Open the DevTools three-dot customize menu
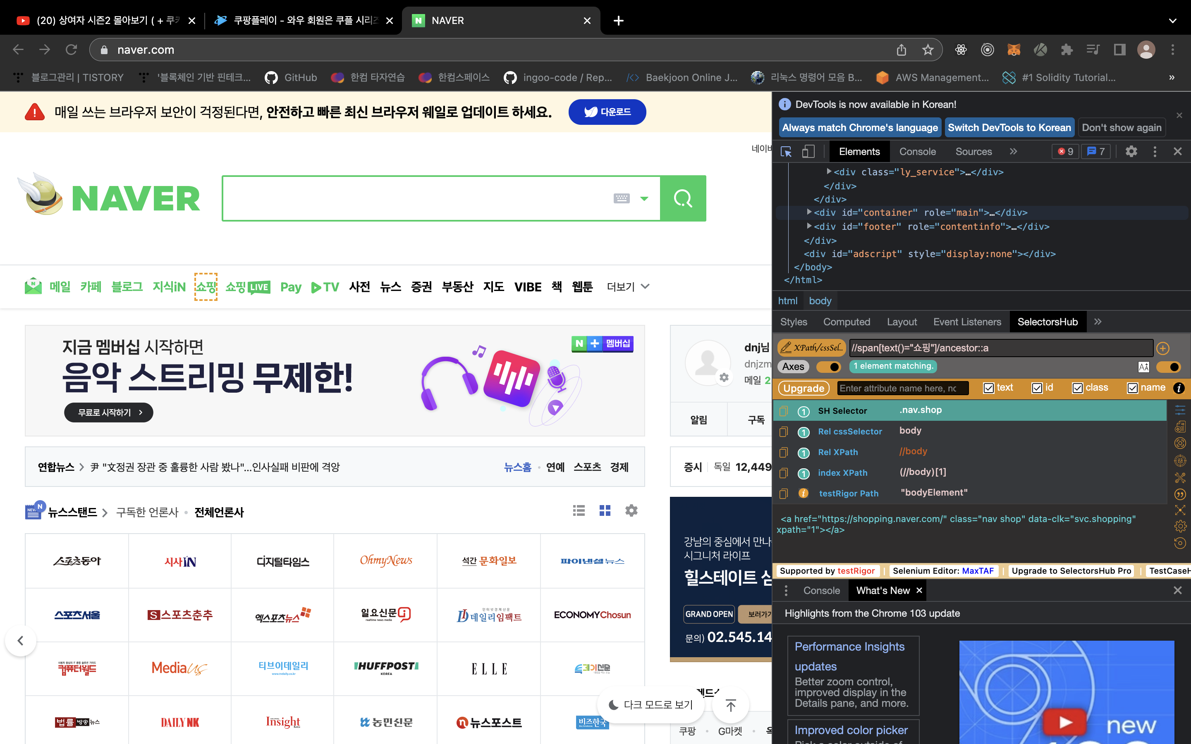Image resolution: width=1191 pixels, height=744 pixels. tap(1155, 152)
